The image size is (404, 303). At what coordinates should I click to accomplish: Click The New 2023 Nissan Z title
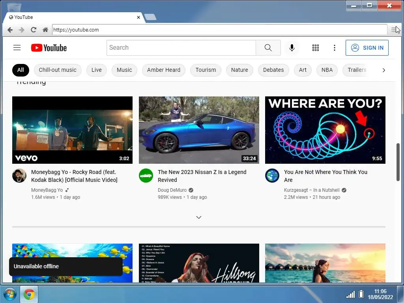point(202,176)
